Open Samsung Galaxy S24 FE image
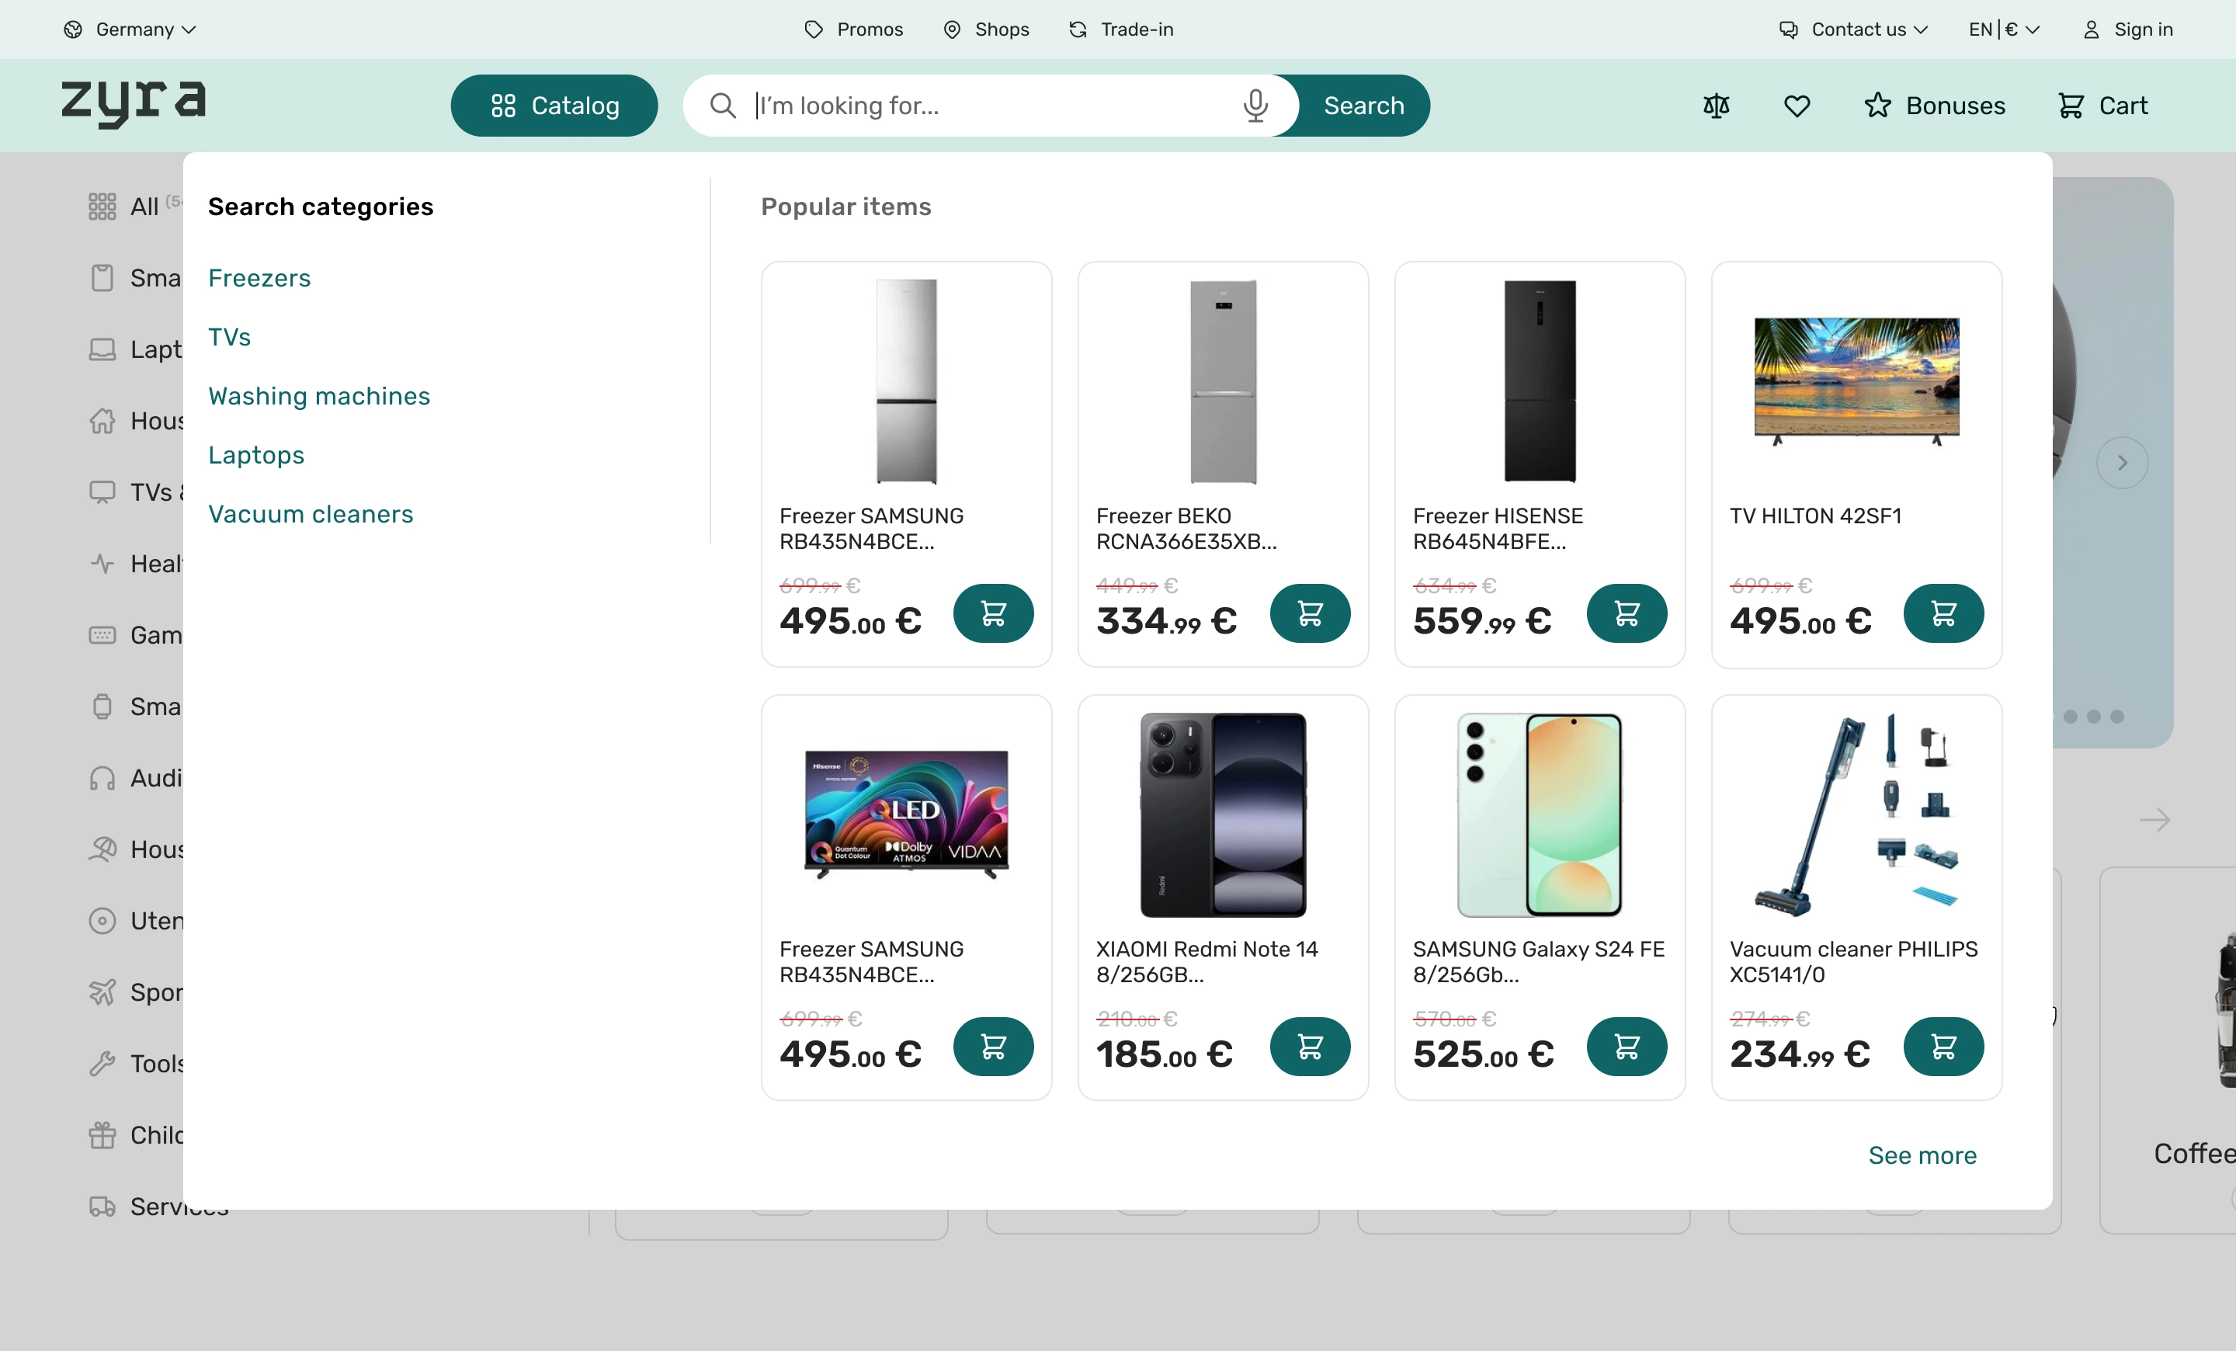 [1540, 814]
